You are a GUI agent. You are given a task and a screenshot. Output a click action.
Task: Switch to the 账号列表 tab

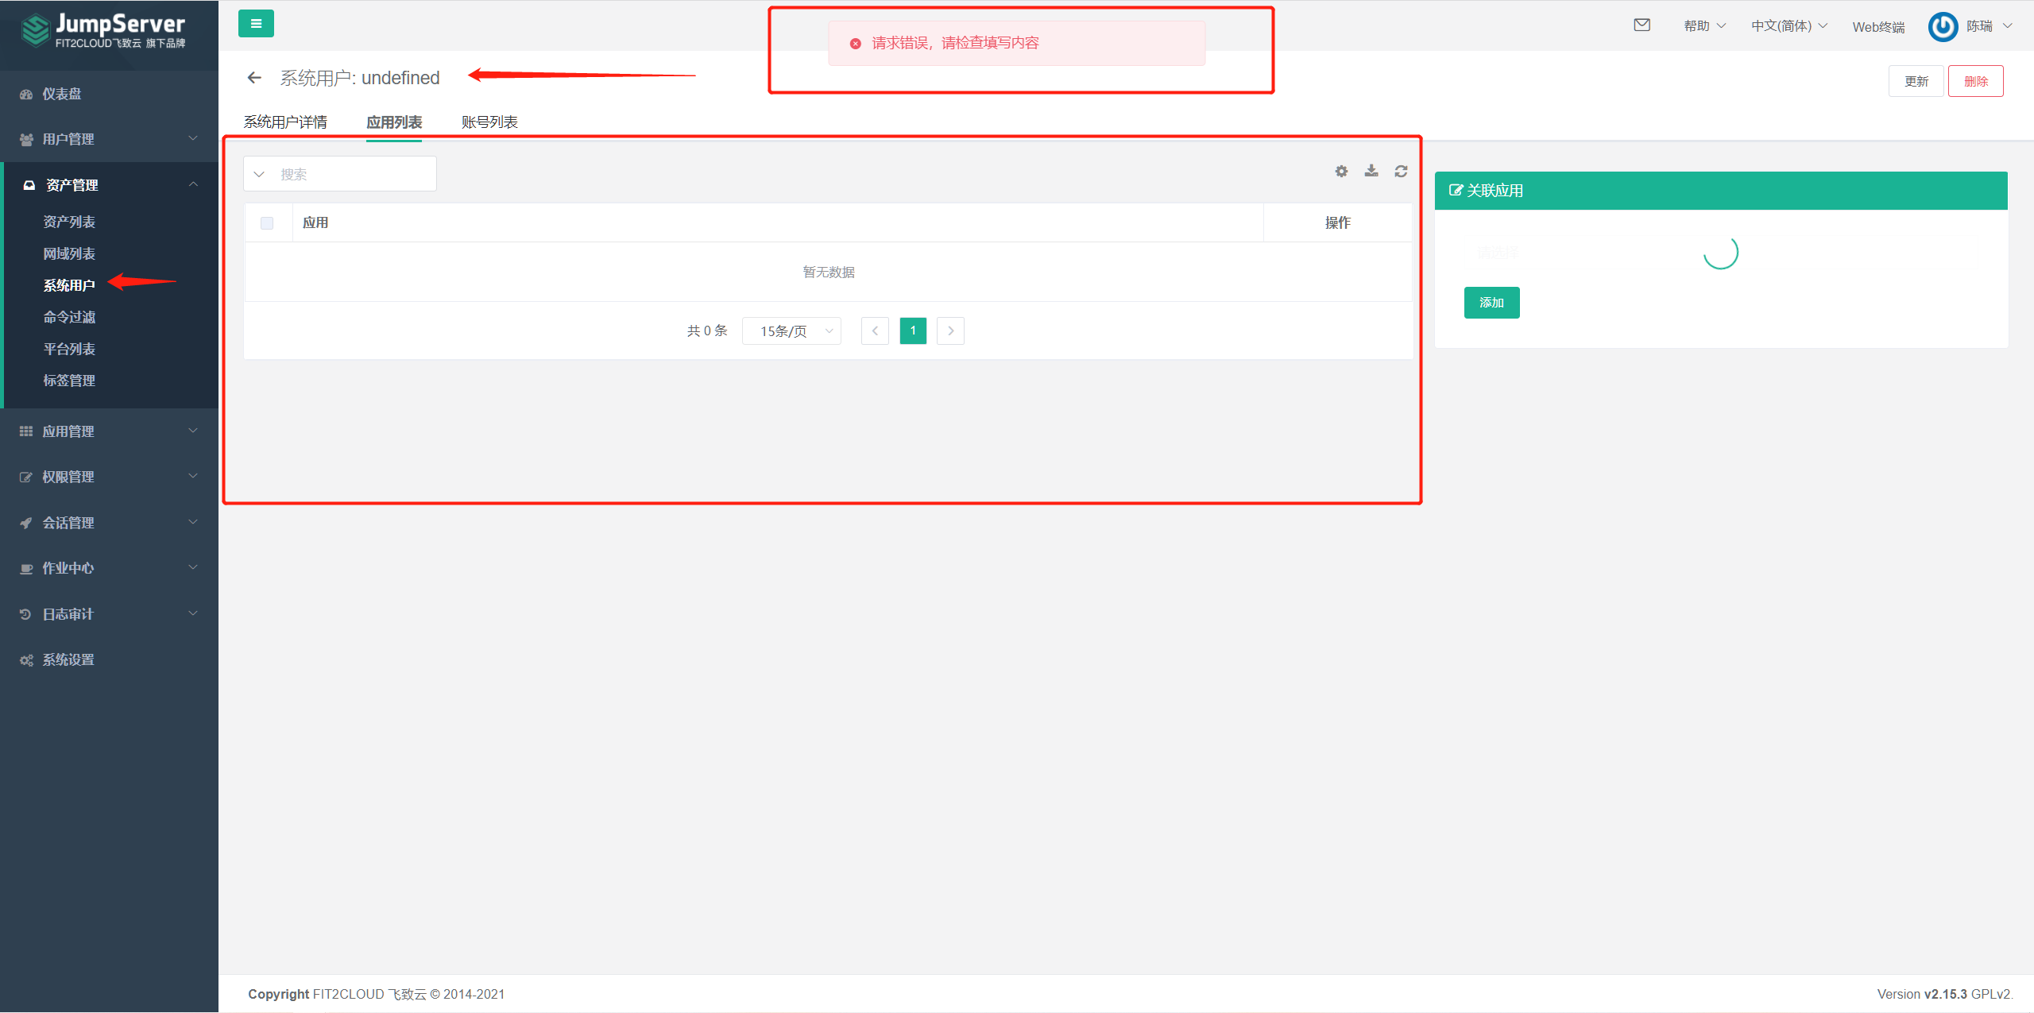point(489,122)
